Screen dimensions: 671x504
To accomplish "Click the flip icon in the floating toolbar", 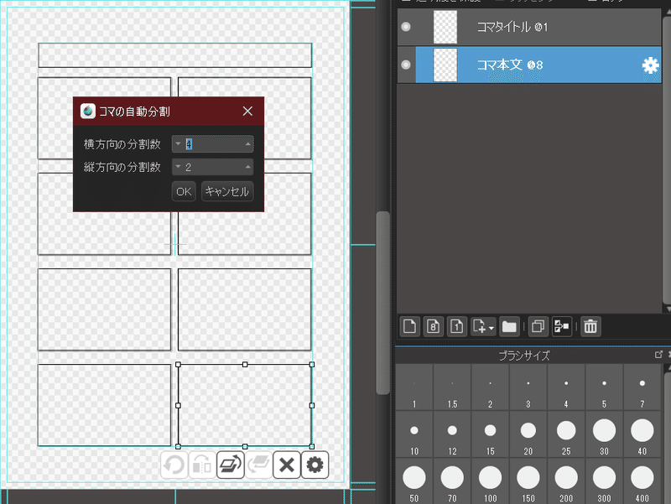I will 202,465.
